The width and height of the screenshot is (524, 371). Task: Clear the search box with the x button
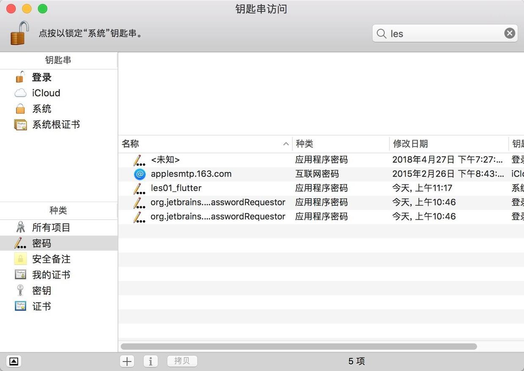pos(509,33)
